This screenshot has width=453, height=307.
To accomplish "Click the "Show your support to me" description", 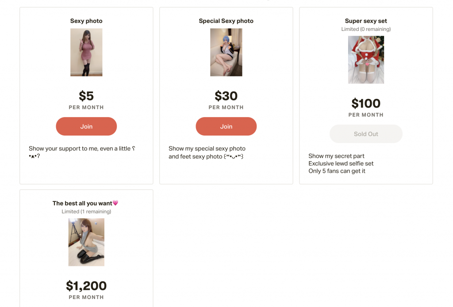I will (80, 149).
